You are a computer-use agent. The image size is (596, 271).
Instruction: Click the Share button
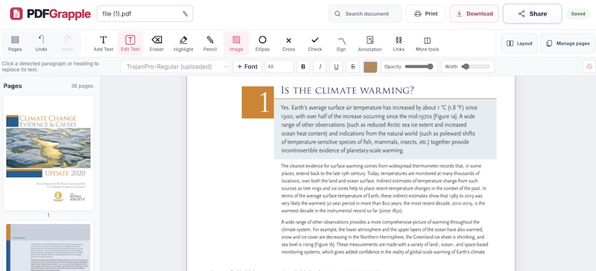click(x=532, y=13)
